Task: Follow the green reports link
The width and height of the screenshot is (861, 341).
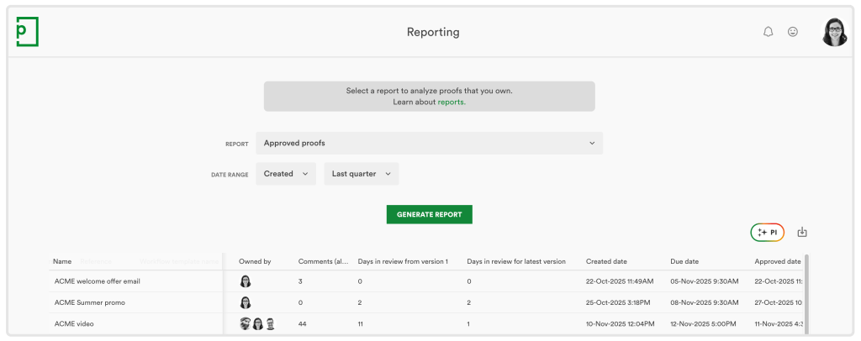Action: tap(452, 102)
